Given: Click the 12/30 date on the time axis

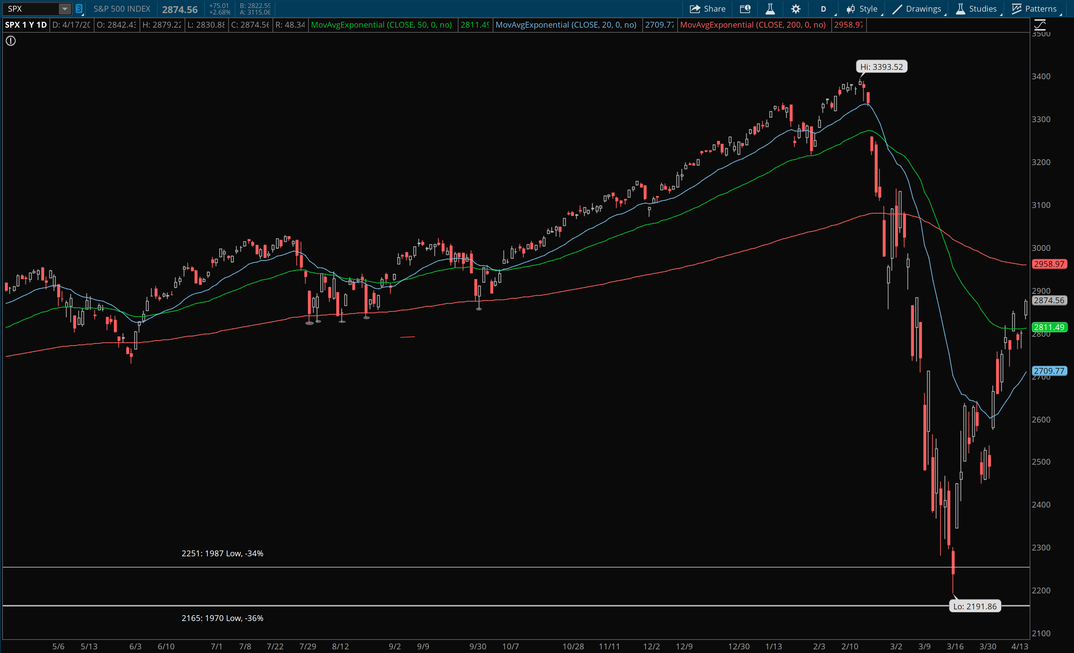Looking at the screenshot, I should (739, 646).
